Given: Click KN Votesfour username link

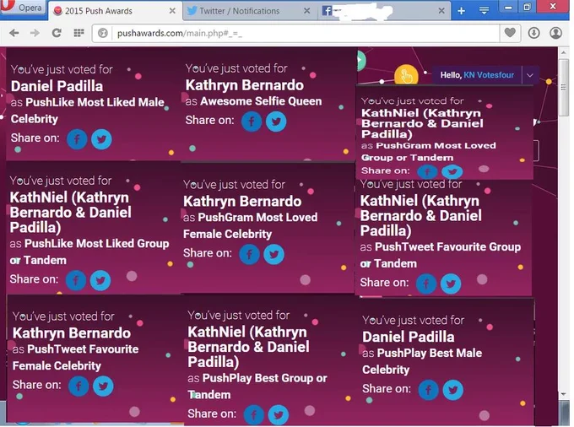Looking at the screenshot, I should 489,75.
